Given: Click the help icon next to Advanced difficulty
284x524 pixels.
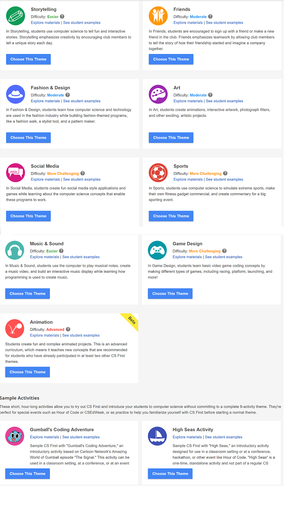Looking at the screenshot, I should (x=68, y=329).
